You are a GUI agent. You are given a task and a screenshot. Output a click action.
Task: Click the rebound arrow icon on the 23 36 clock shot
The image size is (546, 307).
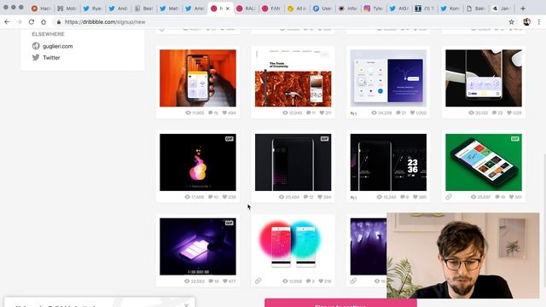[x=352, y=197]
